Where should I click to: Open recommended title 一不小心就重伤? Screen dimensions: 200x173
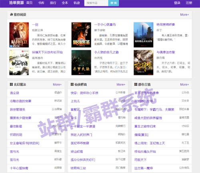105,24
